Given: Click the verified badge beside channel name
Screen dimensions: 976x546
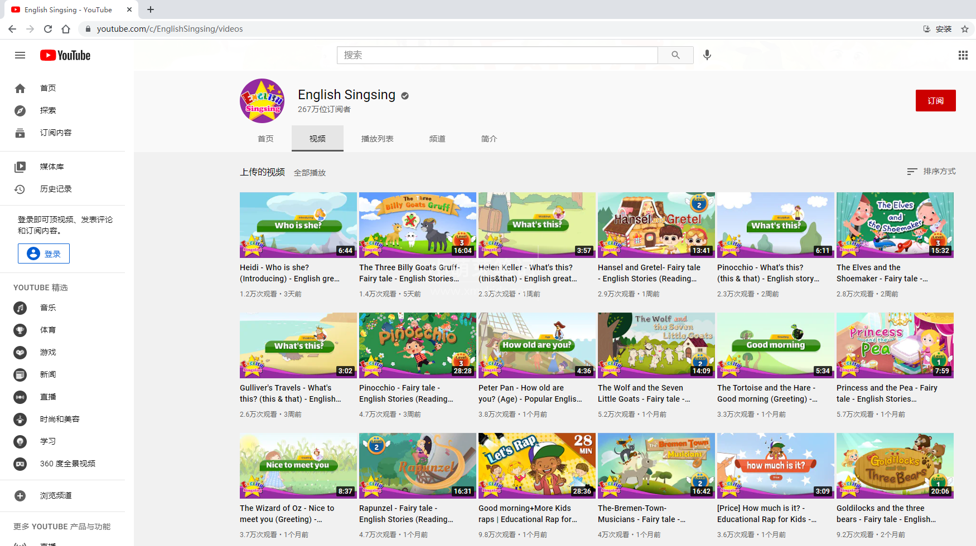Looking at the screenshot, I should [405, 96].
